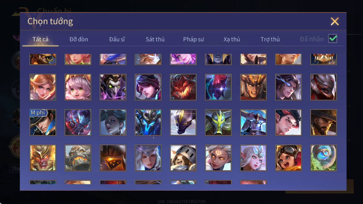The width and height of the screenshot is (363, 204).
Task: Select the red fire demon hero portrait
Action: click(x=183, y=87)
